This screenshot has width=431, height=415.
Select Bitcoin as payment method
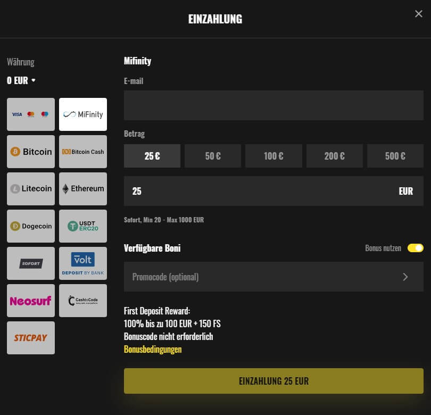pyautogui.click(x=31, y=152)
